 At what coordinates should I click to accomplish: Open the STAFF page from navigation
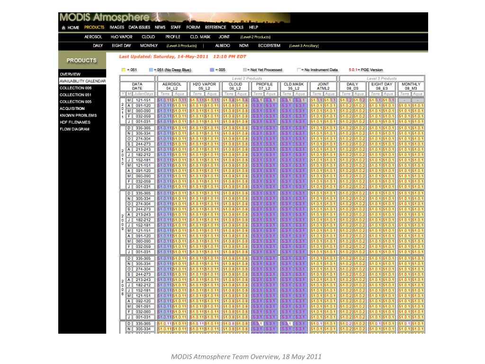point(176,27)
